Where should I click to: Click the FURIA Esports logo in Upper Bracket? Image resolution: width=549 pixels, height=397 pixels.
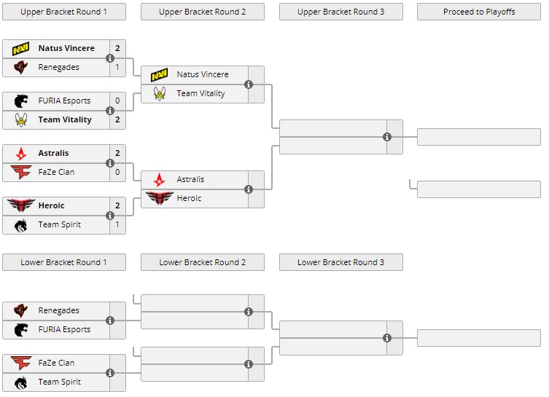pos(20,101)
